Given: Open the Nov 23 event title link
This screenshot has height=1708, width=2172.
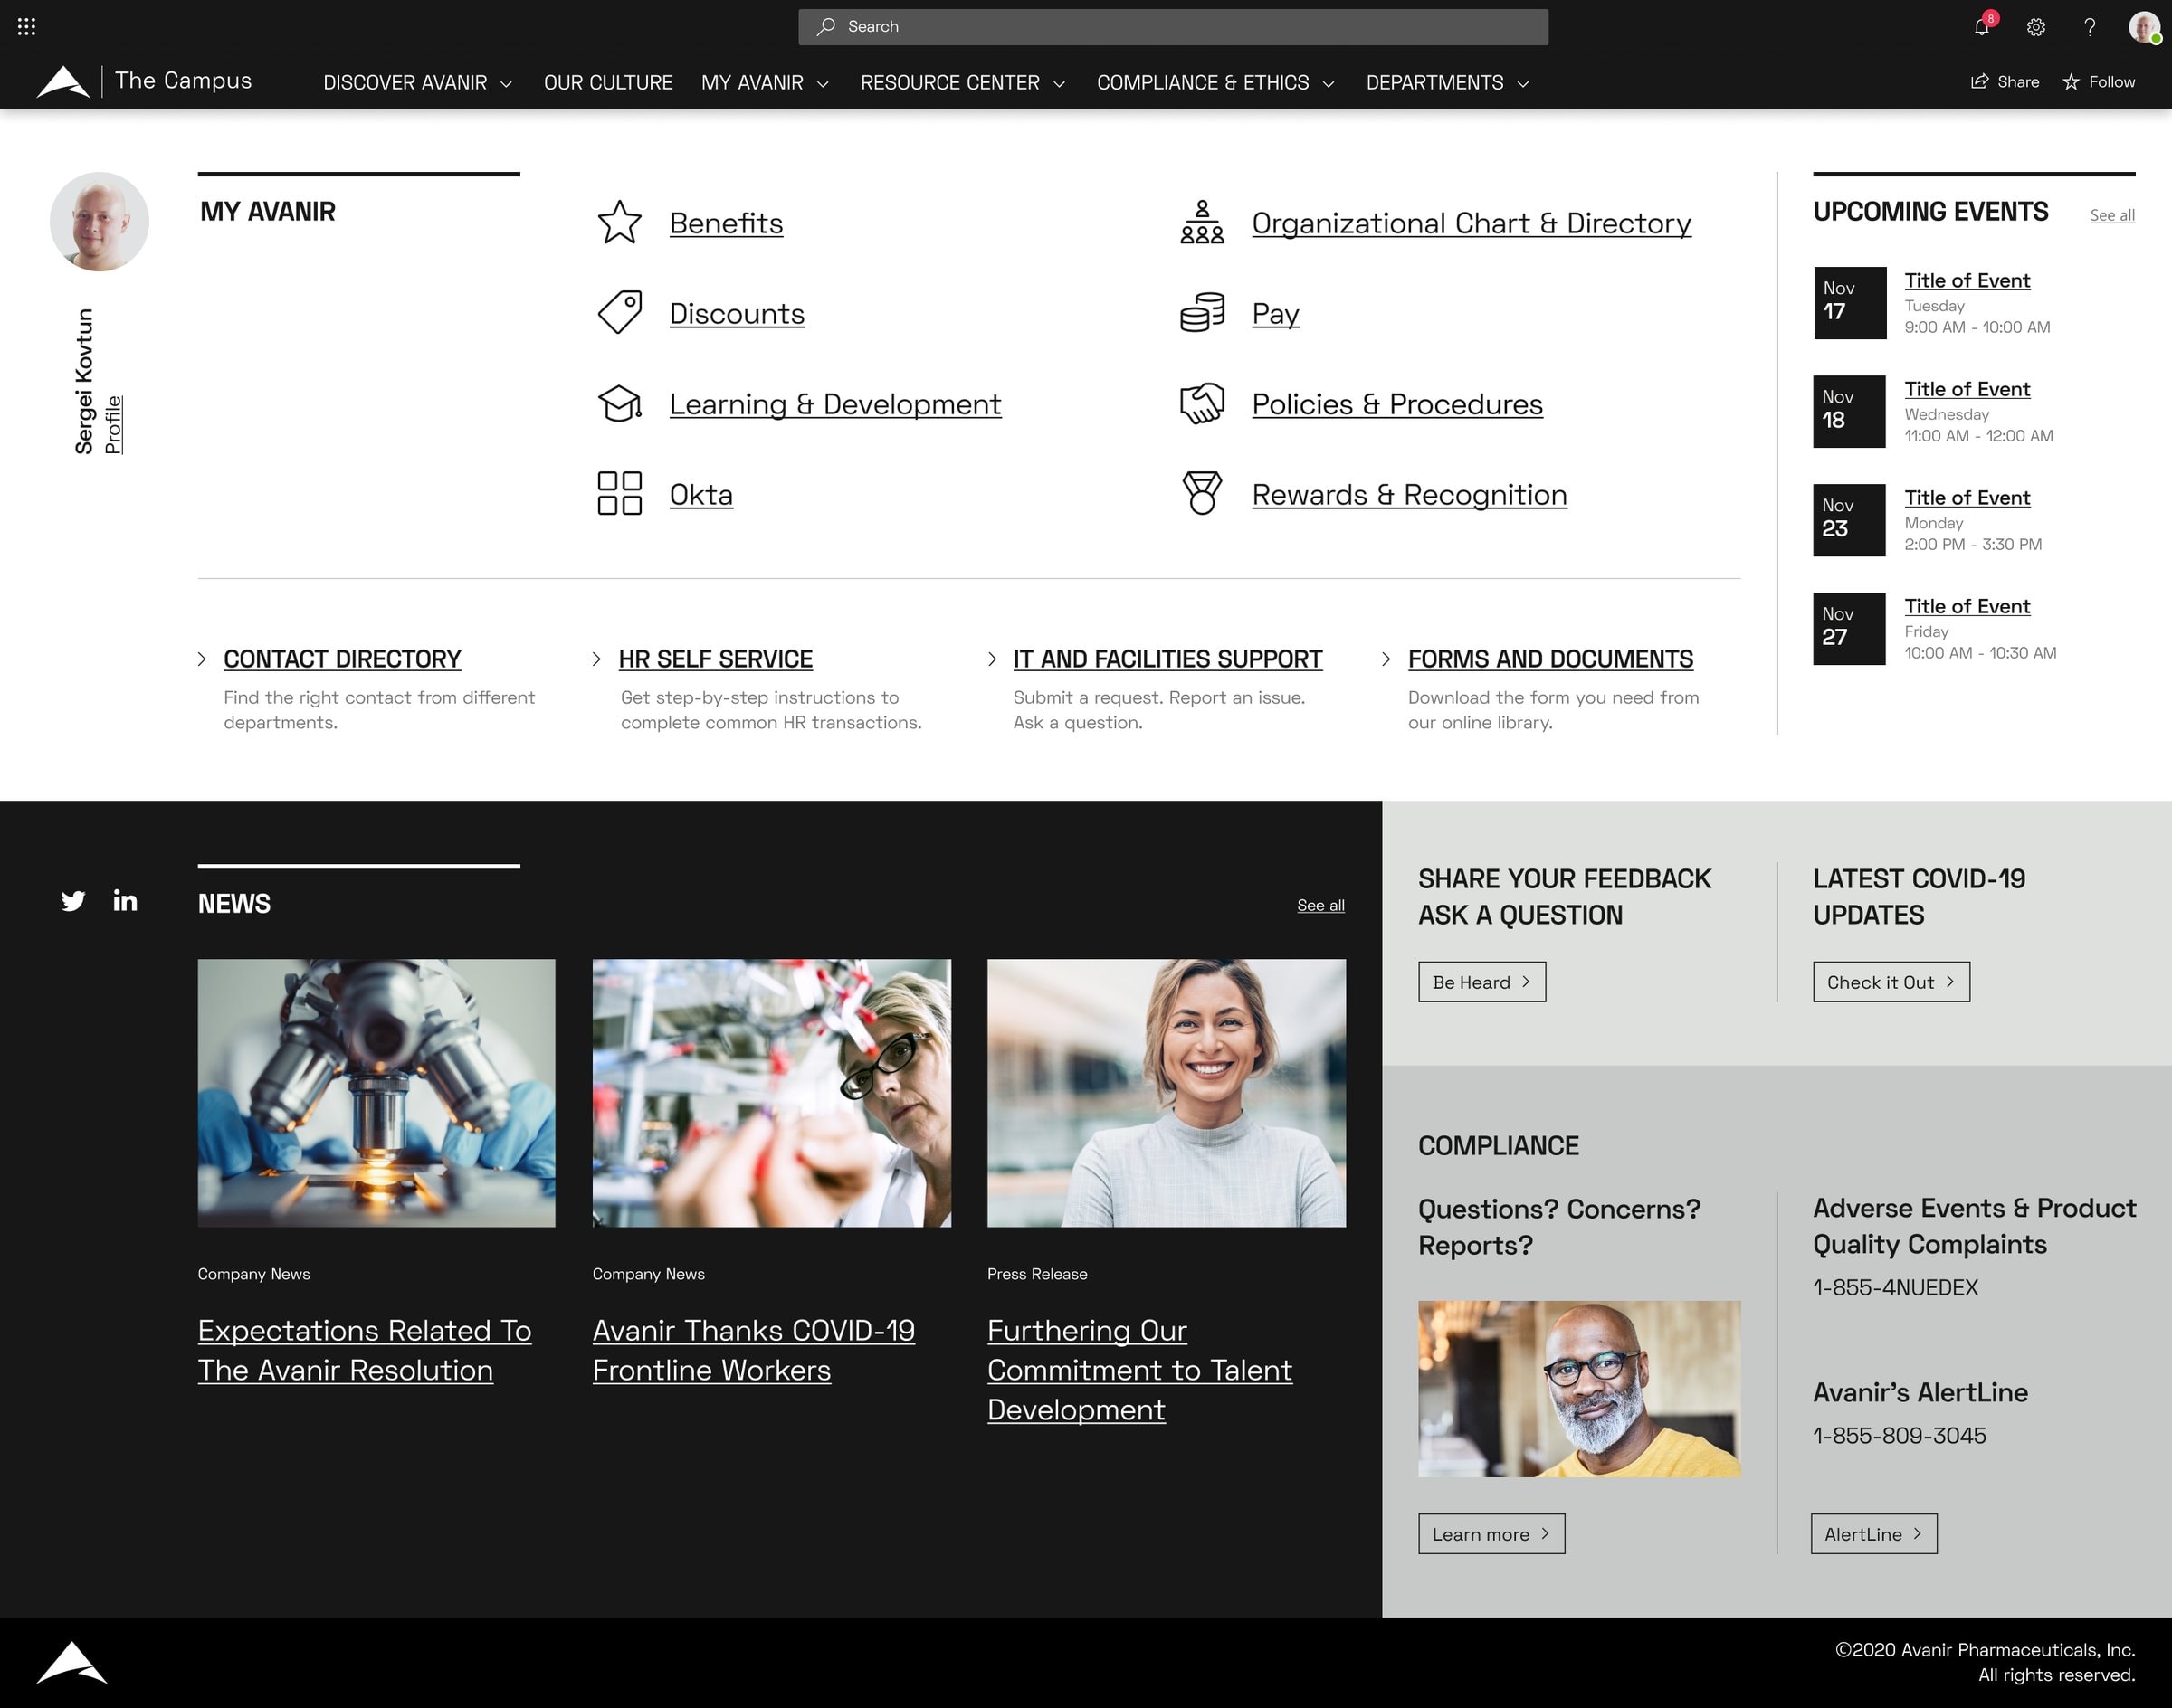Looking at the screenshot, I should (1967, 497).
